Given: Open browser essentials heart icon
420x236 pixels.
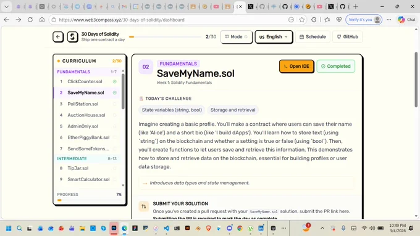Looking at the screenshot, I should pyautogui.click(x=339, y=20).
